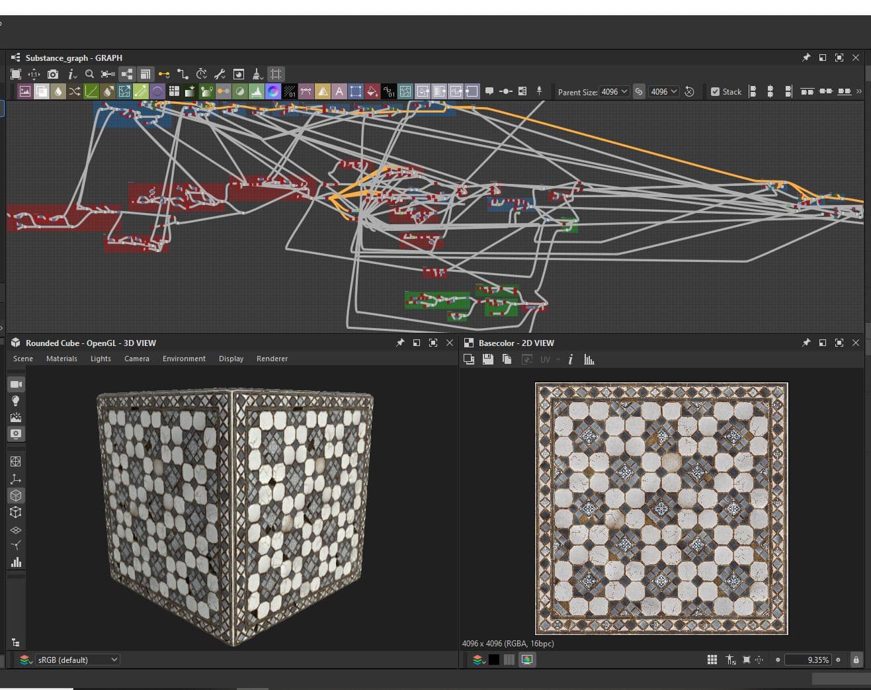Toggle the orthogonal link style icon

[183, 74]
